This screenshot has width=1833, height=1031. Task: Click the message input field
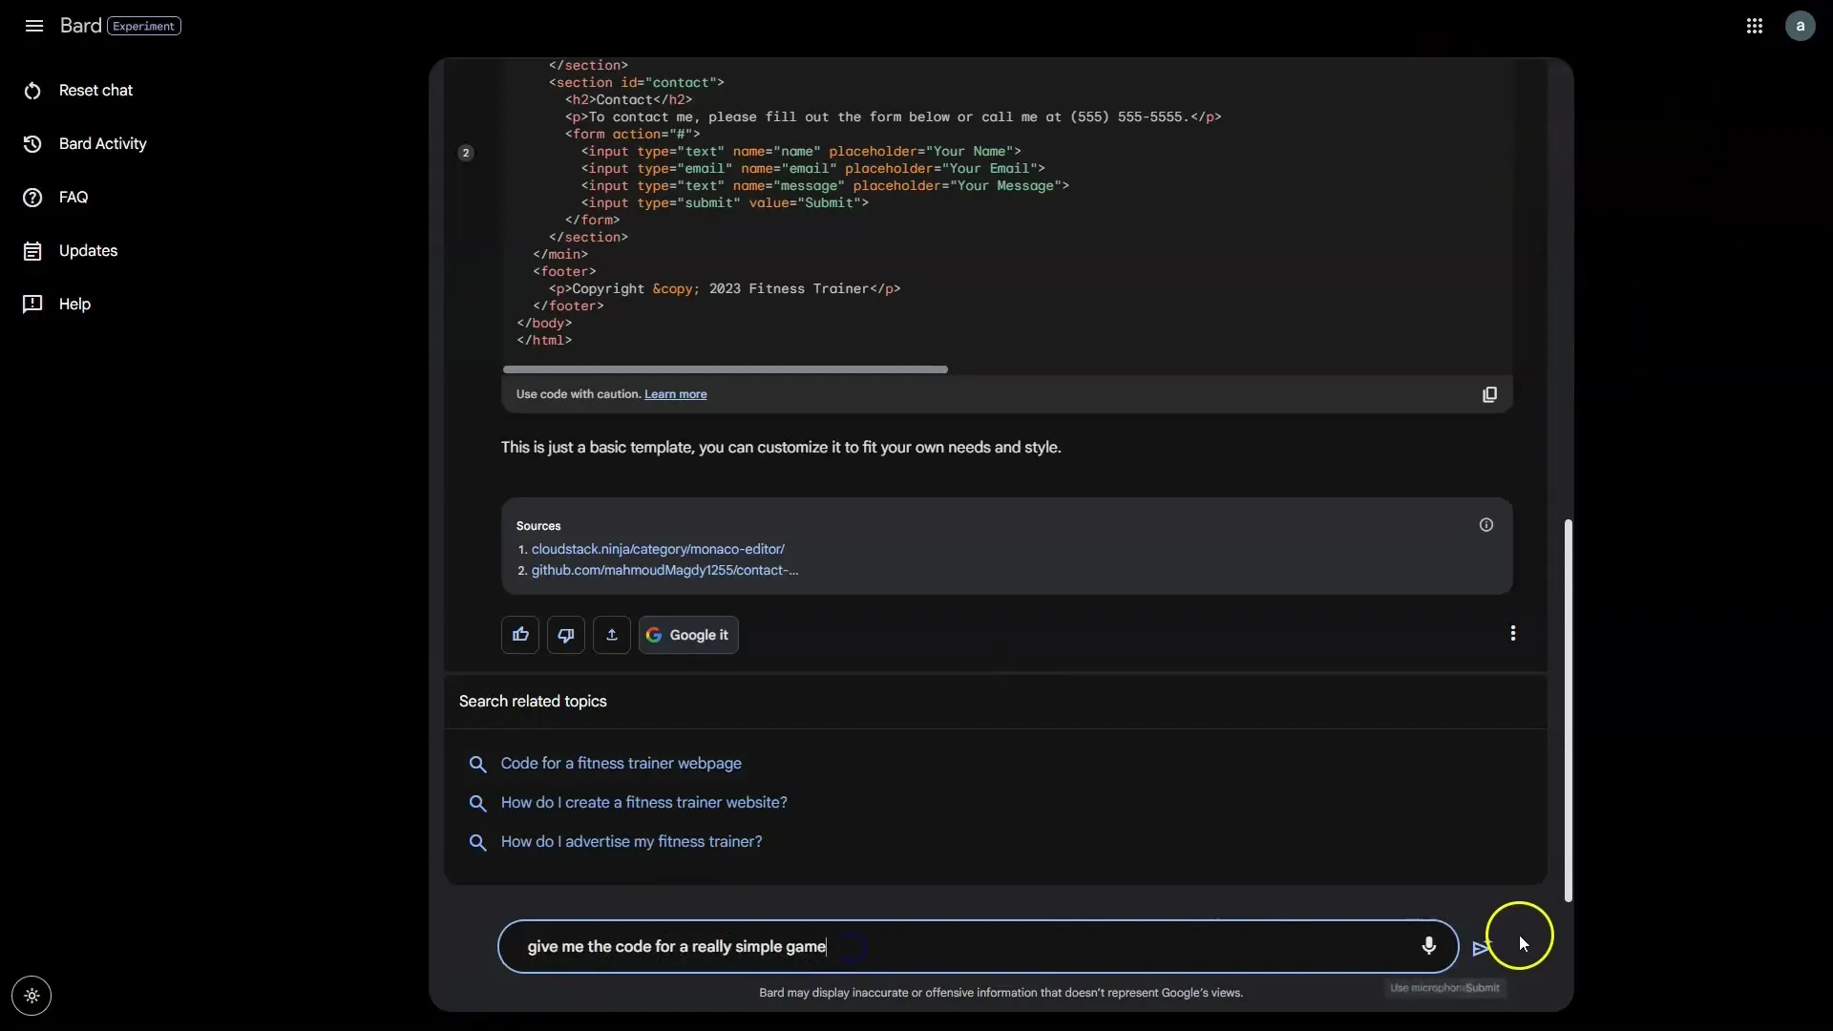click(x=980, y=945)
